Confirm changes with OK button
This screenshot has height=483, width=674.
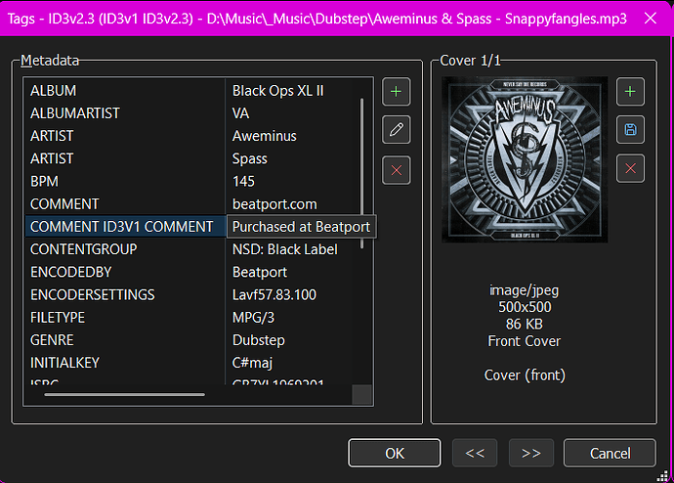pos(395,453)
